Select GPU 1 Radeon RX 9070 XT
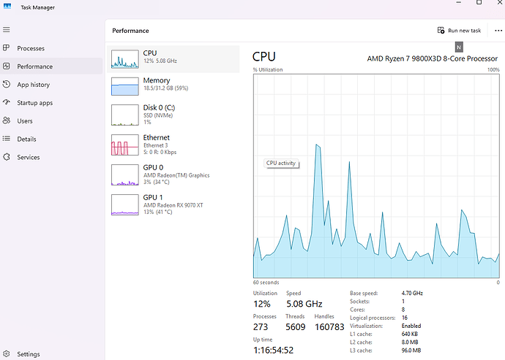The height and width of the screenshot is (360, 505). click(x=173, y=202)
